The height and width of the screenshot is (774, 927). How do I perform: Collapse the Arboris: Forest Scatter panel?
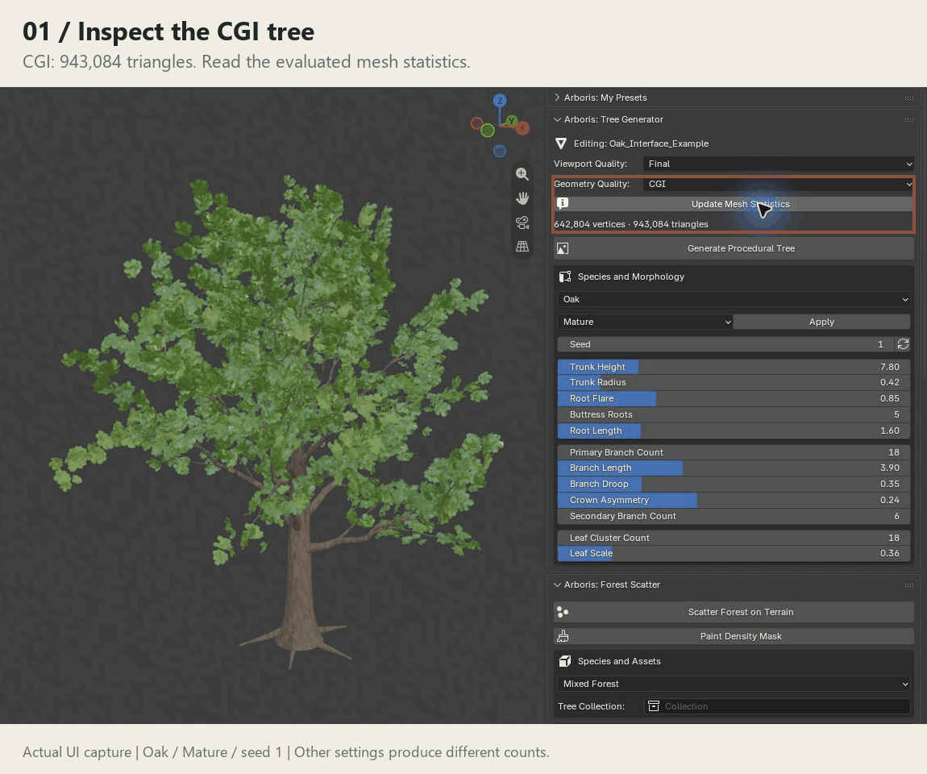(x=557, y=585)
